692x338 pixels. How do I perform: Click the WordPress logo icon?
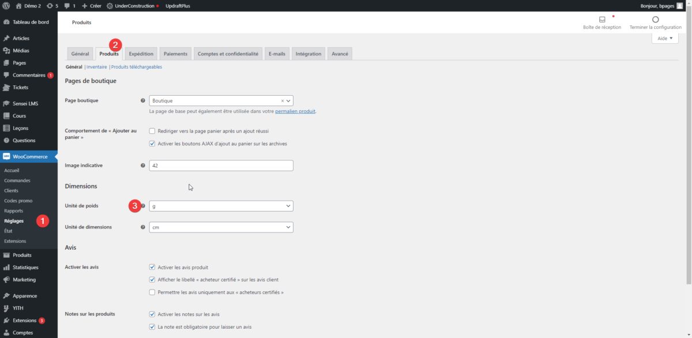6,6
